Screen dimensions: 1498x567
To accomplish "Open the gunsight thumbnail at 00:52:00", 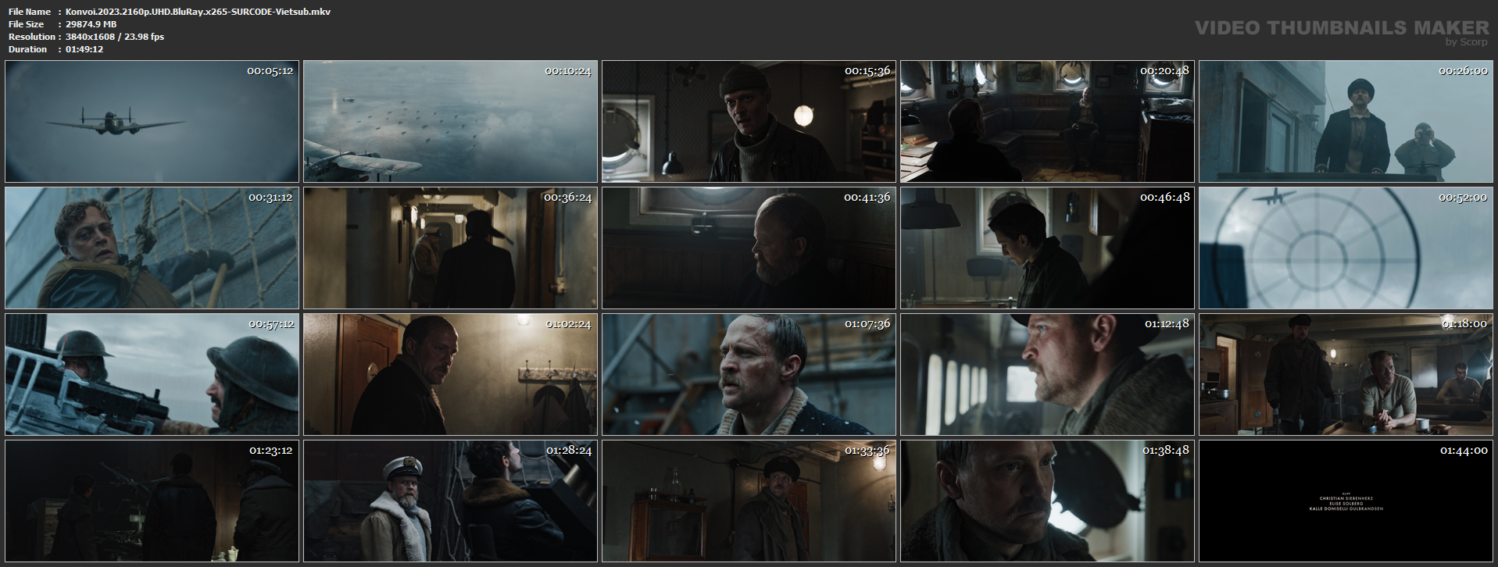I will [1346, 248].
